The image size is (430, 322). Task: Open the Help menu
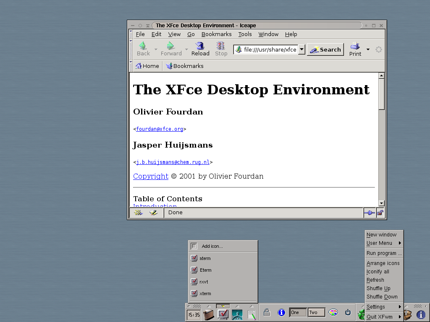(x=291, y=34)
